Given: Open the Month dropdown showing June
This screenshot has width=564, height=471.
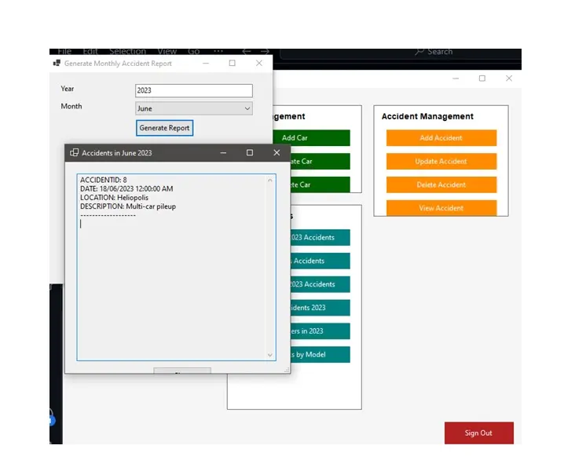Looking at the screenshot, I should (x=194, y=108).
